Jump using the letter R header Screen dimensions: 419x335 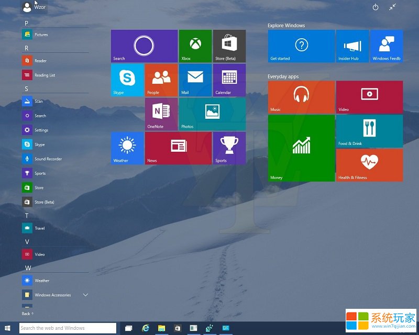(x=26, y=48)
